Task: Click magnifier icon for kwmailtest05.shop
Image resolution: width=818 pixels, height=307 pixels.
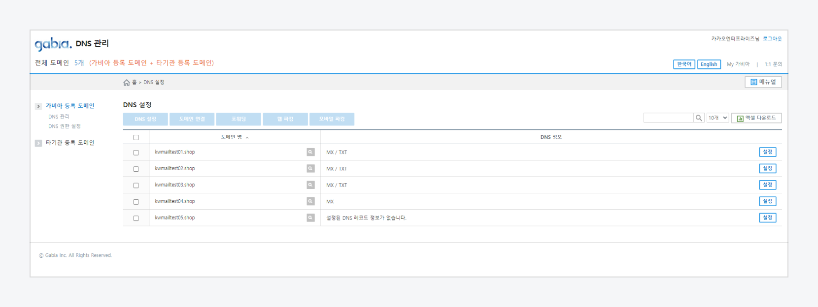Action: 310,218
